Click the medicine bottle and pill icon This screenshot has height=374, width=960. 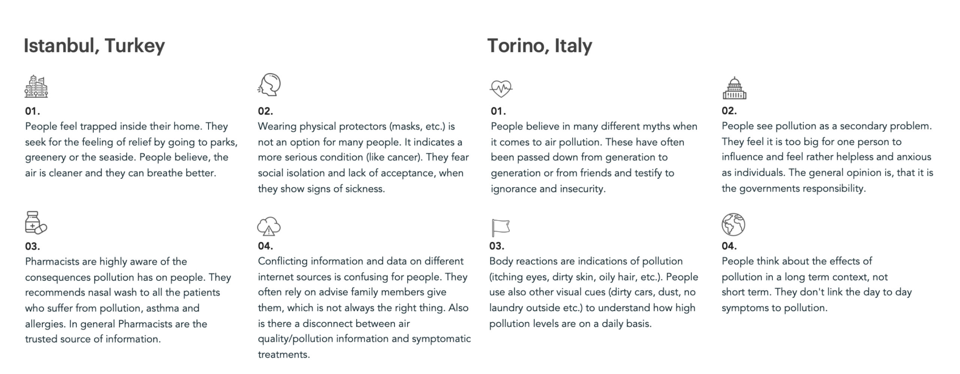[x=36, y=223]
